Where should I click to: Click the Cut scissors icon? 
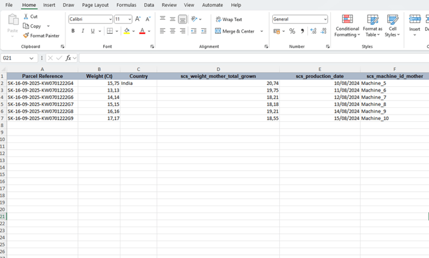[x=26, y=17]
